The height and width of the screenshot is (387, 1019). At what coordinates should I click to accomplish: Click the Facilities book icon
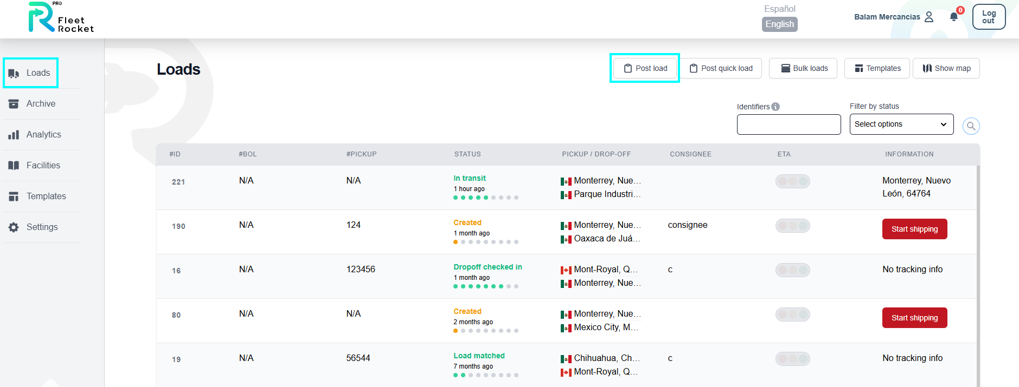[14, 166]
